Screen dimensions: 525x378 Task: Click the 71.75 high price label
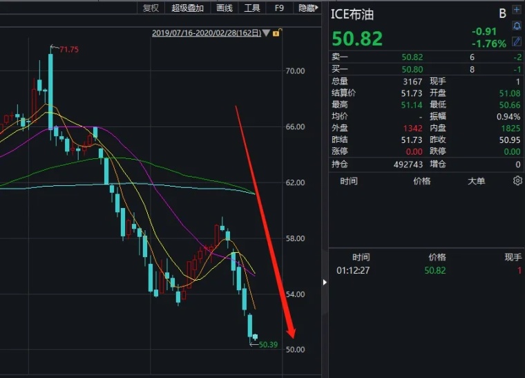click(69, 50)
